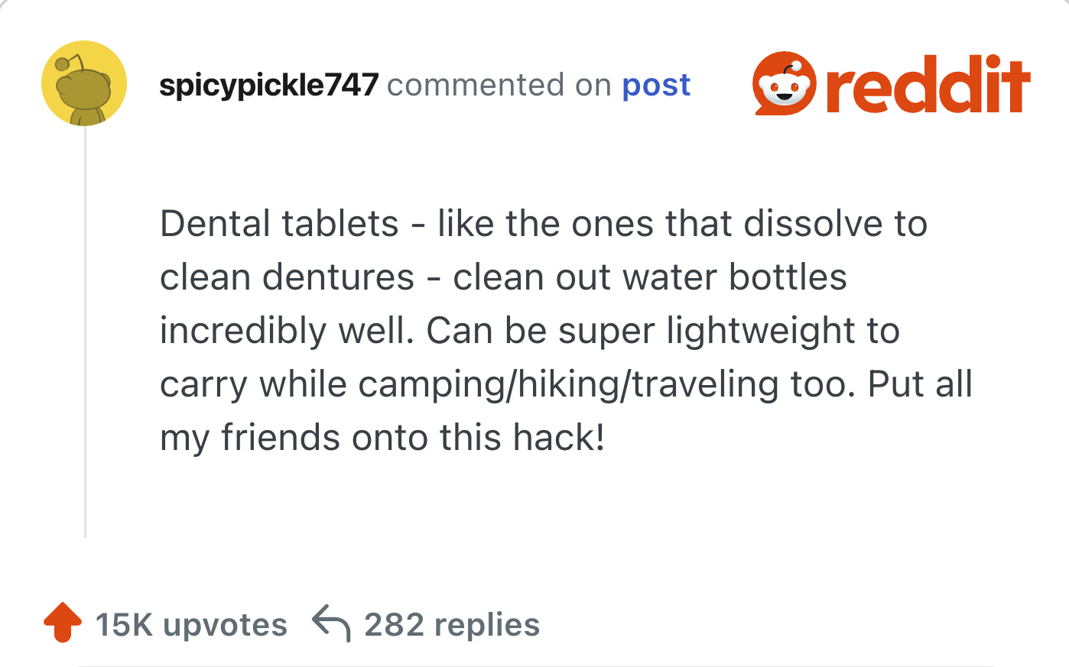Upvote the comment with the orange arrow
This screenshot has width=1069, height=667.
pos(63,623)
